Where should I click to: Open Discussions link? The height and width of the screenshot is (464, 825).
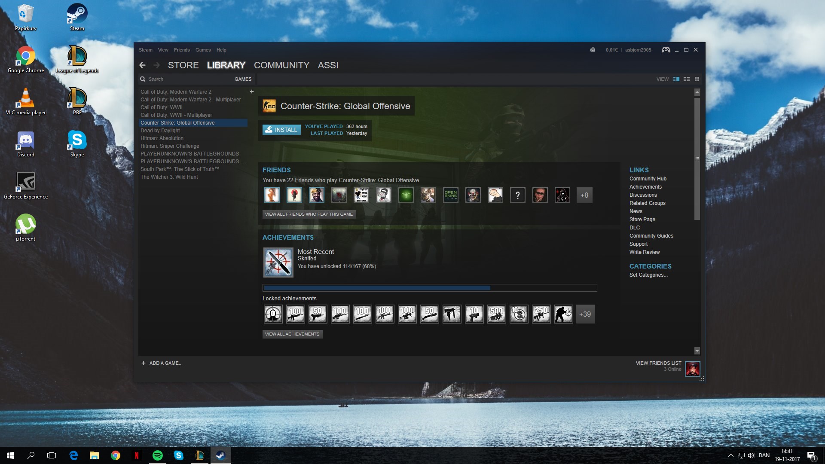643,195
